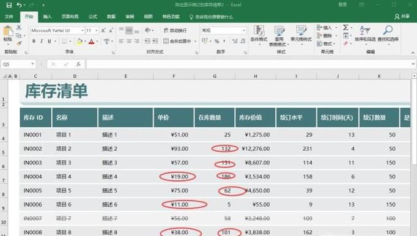Viewport: 417px width, 236px height.
Task: Open Conditional Formatting (条件格式)
Action: point(259,35)
